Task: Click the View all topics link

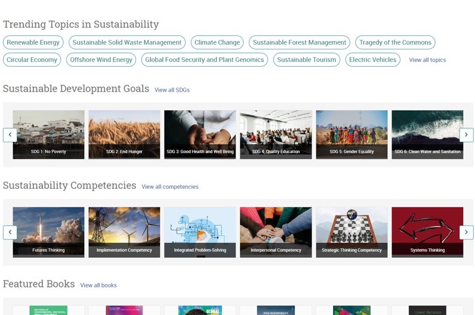Action: (x=427, y=60)
